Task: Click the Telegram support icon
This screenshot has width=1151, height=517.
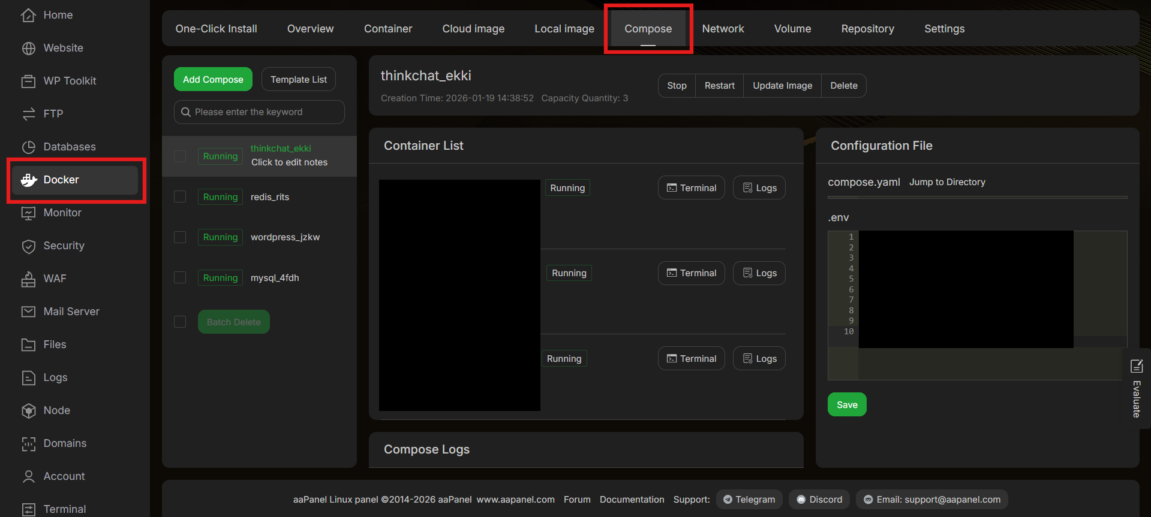Action: pos(728,500)
